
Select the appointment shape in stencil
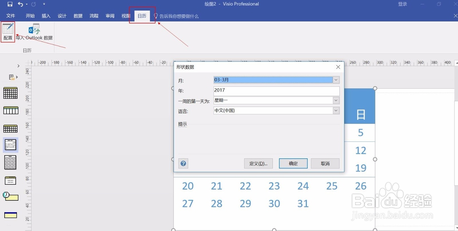(11, 181)
